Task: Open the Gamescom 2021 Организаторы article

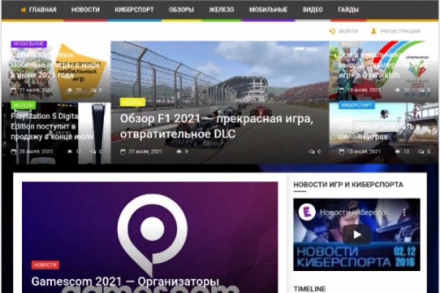Action: pos(125,281)
